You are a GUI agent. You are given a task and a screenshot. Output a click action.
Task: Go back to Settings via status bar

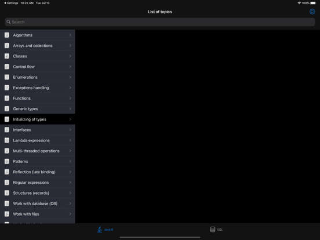[11, 3]
